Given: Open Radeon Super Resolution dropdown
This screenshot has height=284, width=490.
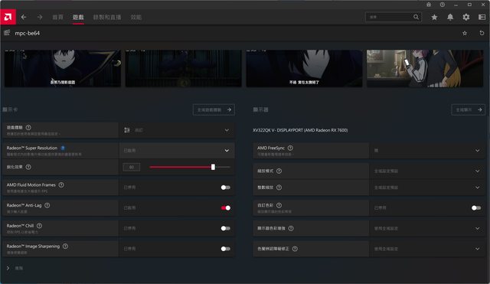Looking at the screenshot, I should pos(177,150).
